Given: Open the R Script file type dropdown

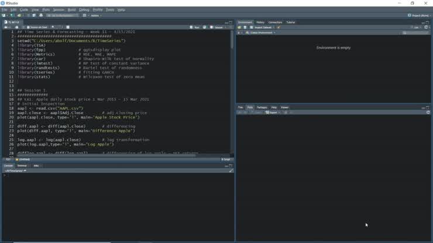Looking at the screenshot, I should [226, 159].
